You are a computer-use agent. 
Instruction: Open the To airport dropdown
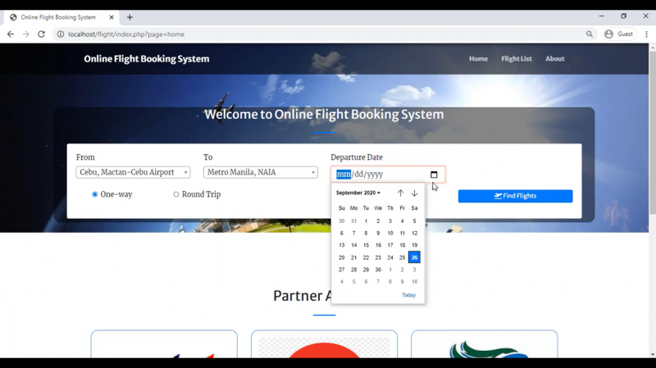260,172
